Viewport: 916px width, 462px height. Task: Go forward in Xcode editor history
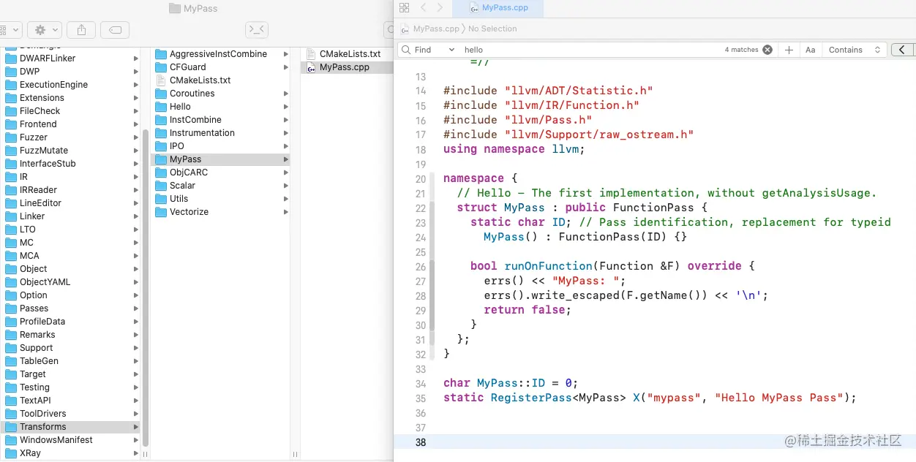tap(440, 8)
